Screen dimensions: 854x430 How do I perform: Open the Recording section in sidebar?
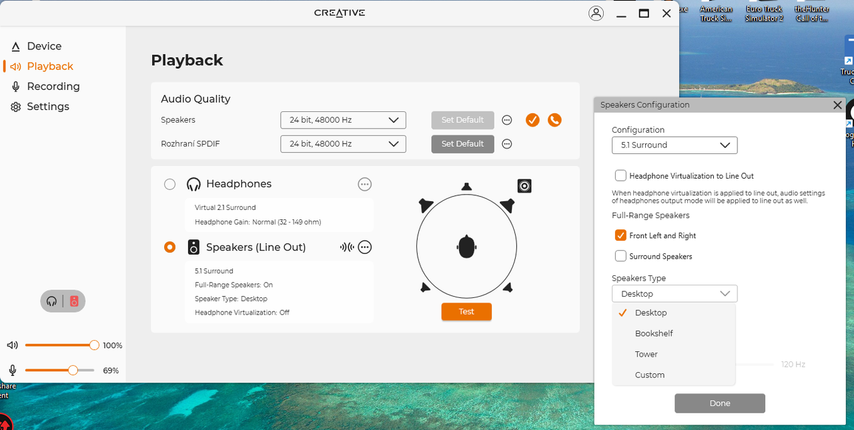(x=53, y=86)
